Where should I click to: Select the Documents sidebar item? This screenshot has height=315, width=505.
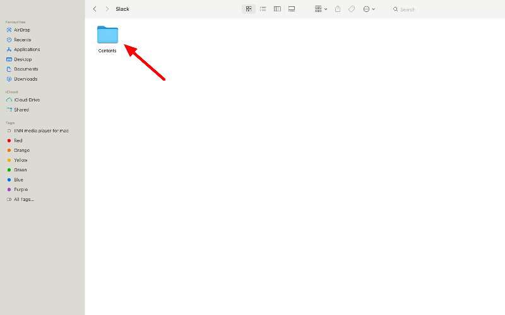[26, 69]
